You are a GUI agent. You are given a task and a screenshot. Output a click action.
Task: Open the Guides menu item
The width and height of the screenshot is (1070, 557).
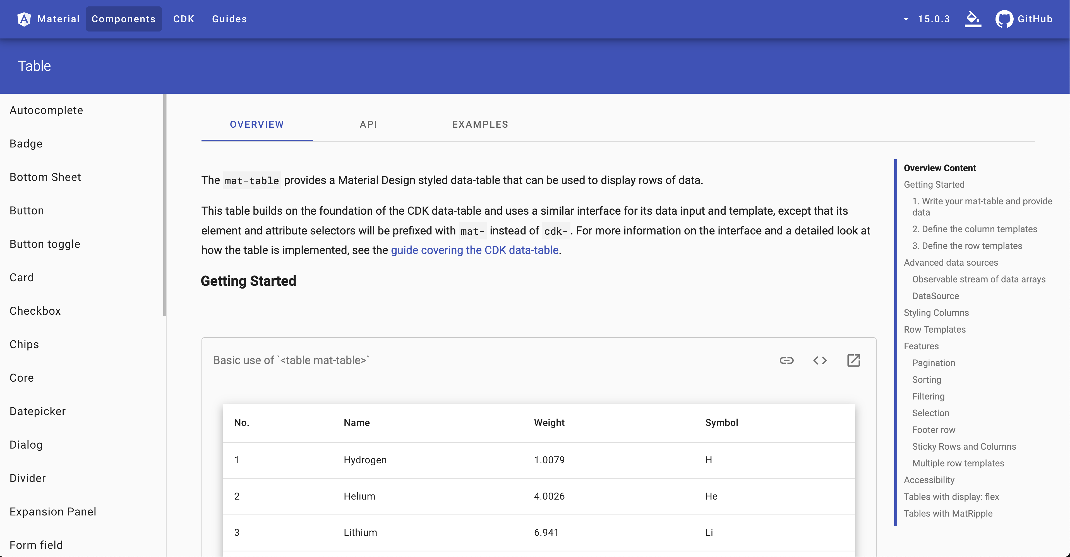[x=229, y=19]
